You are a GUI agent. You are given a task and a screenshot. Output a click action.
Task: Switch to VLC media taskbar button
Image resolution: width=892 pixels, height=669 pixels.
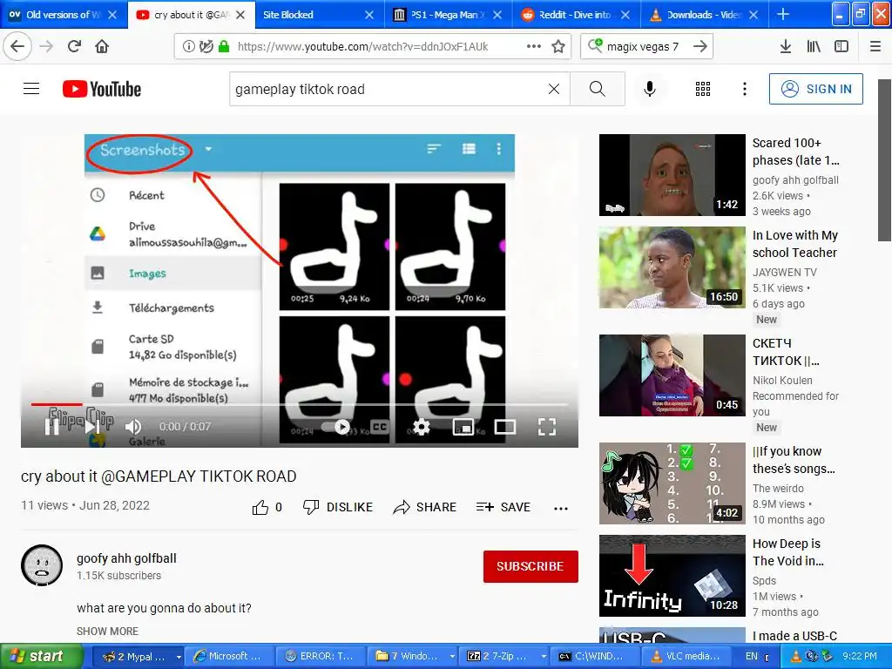(x=686, y=657)
